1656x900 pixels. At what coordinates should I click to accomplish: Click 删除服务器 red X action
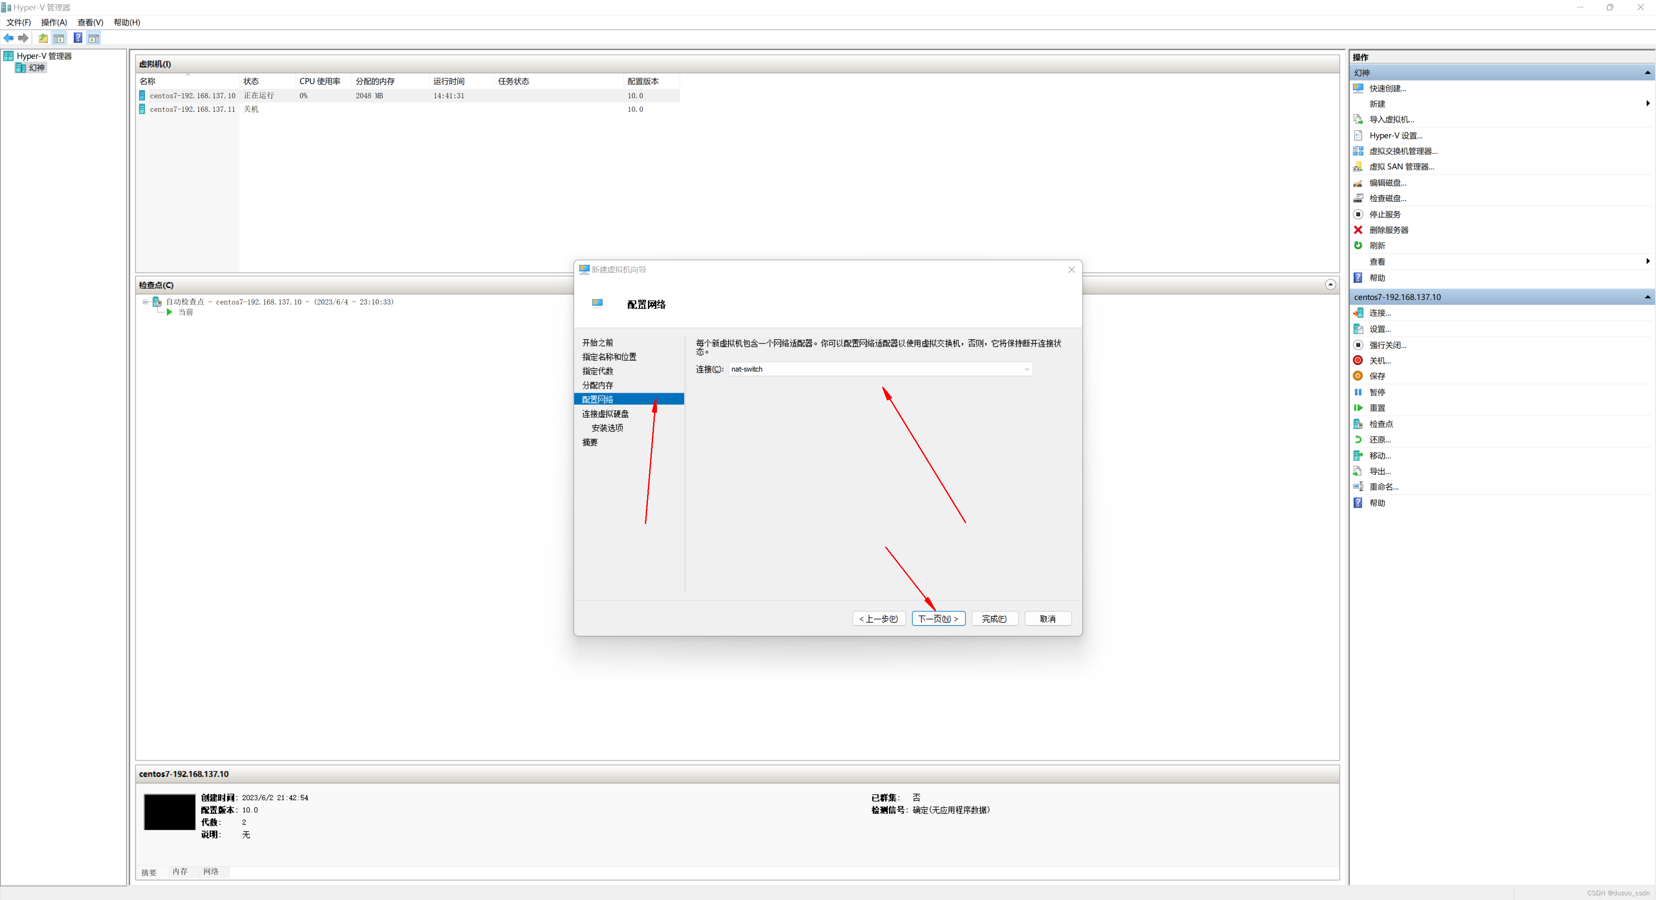coord(1389,230)
